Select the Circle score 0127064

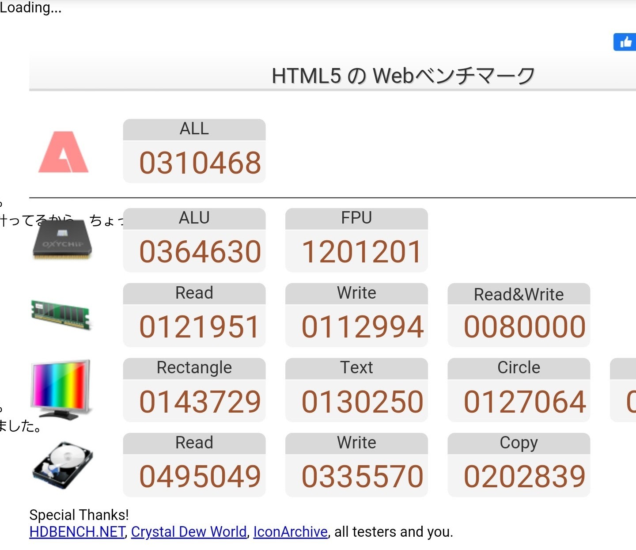(525, 402)
